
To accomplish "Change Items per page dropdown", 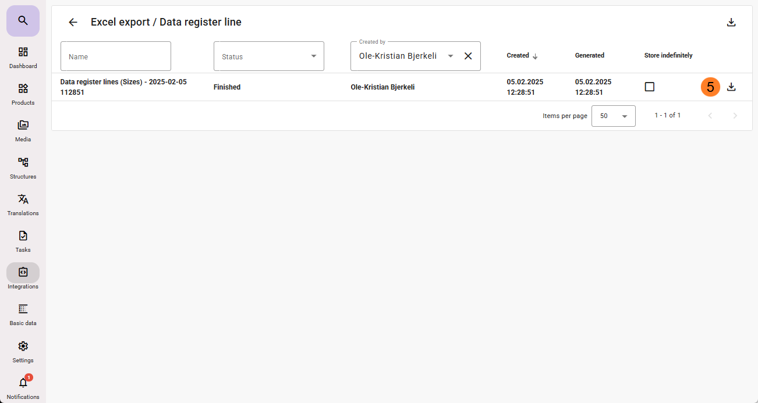I will tap(613, 116).
